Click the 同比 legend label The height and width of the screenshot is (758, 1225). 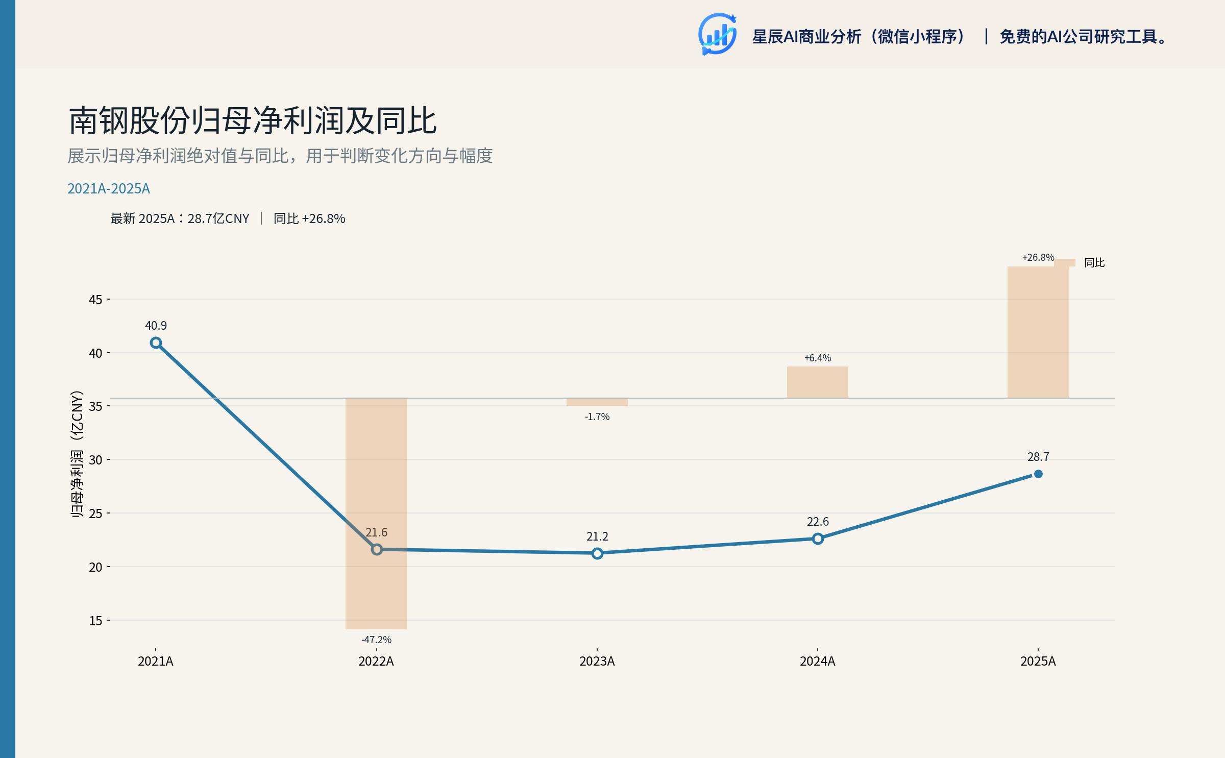(x=1094, y=262)
